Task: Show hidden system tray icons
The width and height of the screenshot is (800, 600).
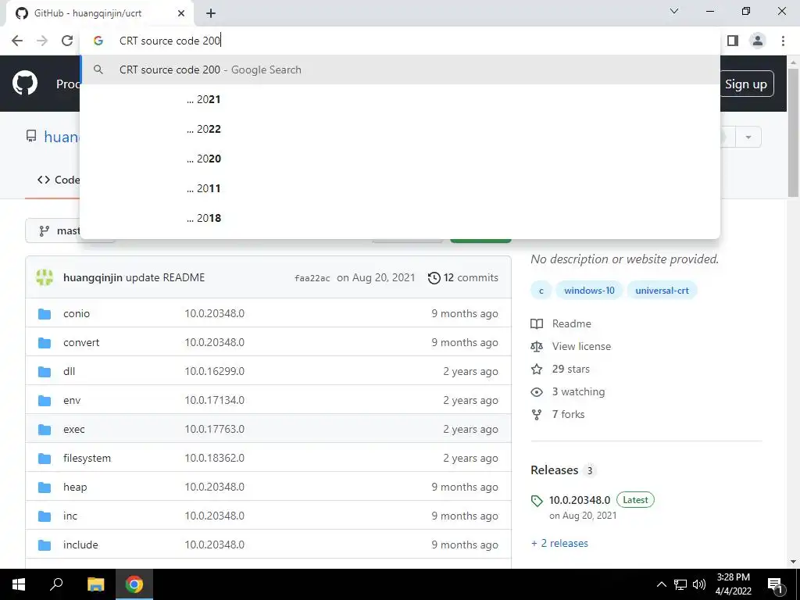Action: point(661,584)
